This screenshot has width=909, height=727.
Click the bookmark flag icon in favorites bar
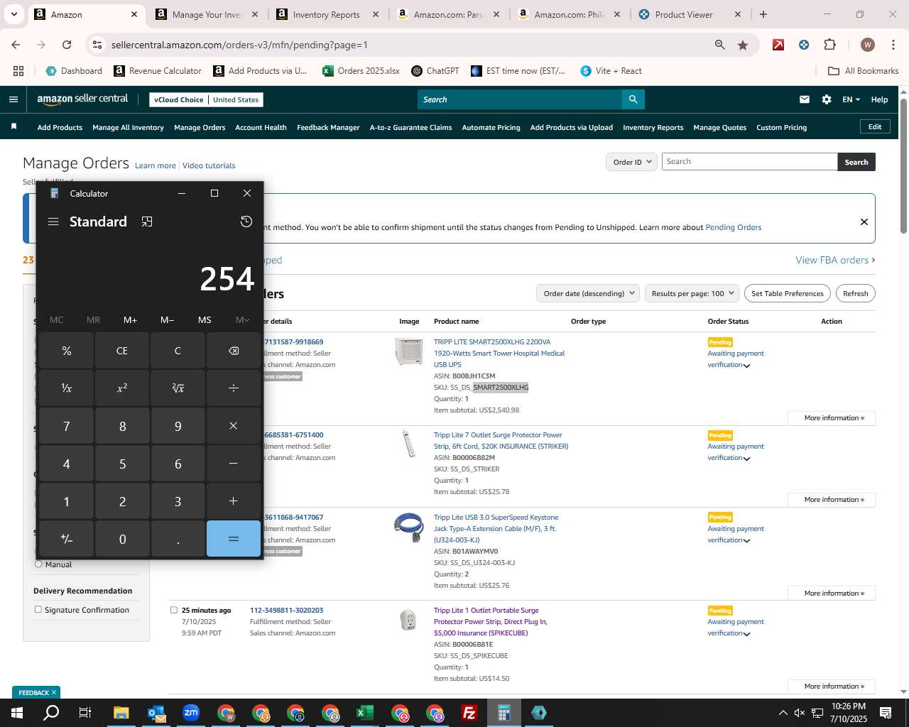point(13,126)
